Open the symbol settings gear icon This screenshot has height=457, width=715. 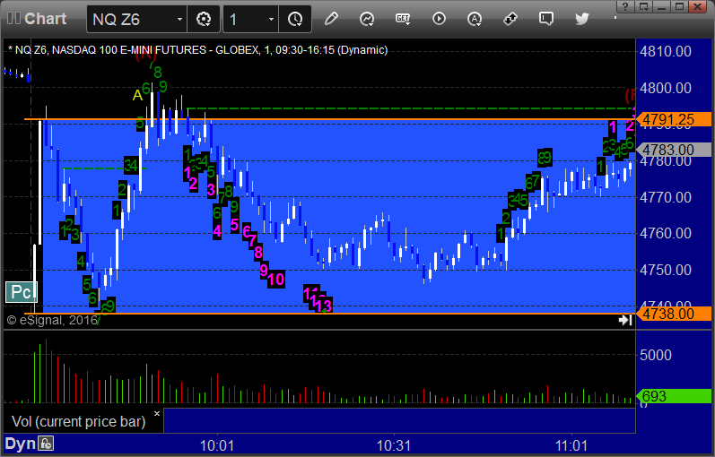[204, 19]
